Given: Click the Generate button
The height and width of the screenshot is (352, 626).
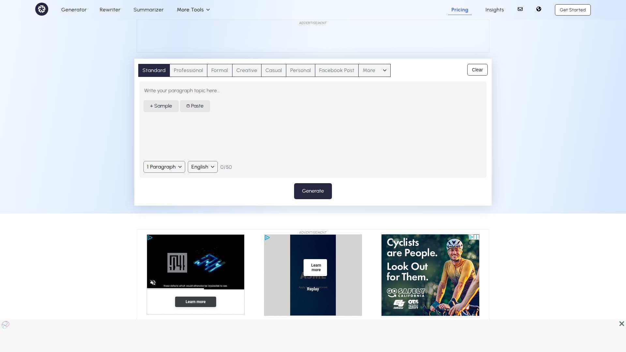Looking at the screenshot, I should [313, 191].
